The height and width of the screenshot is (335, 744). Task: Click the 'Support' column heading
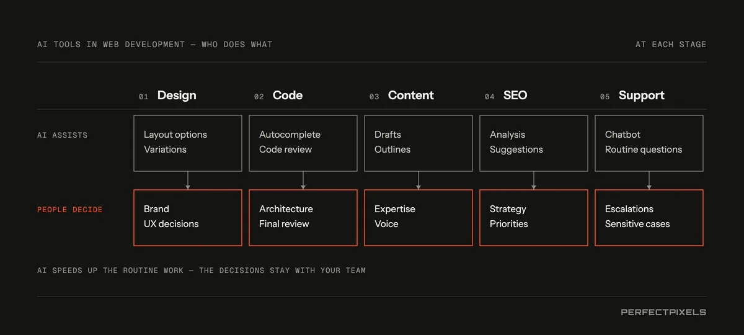[642, 96]
